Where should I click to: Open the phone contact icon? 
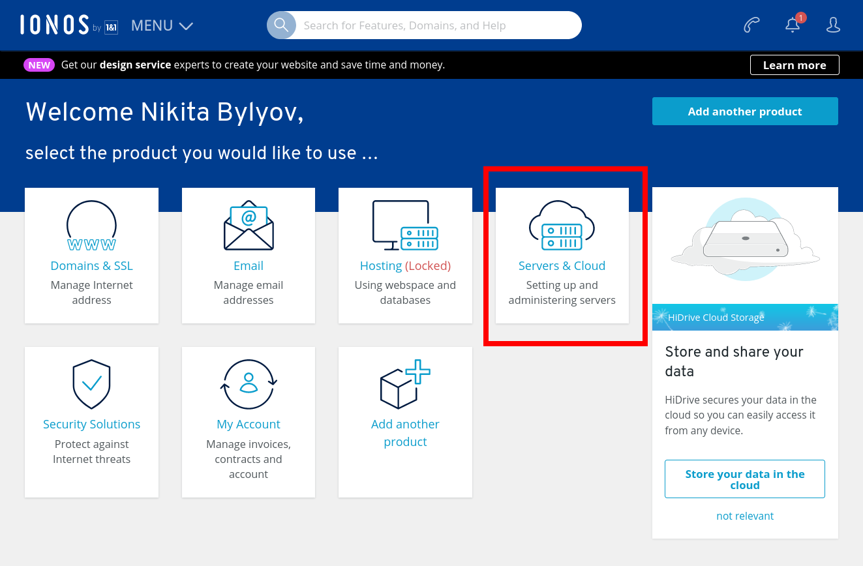(x=751, y=25)
